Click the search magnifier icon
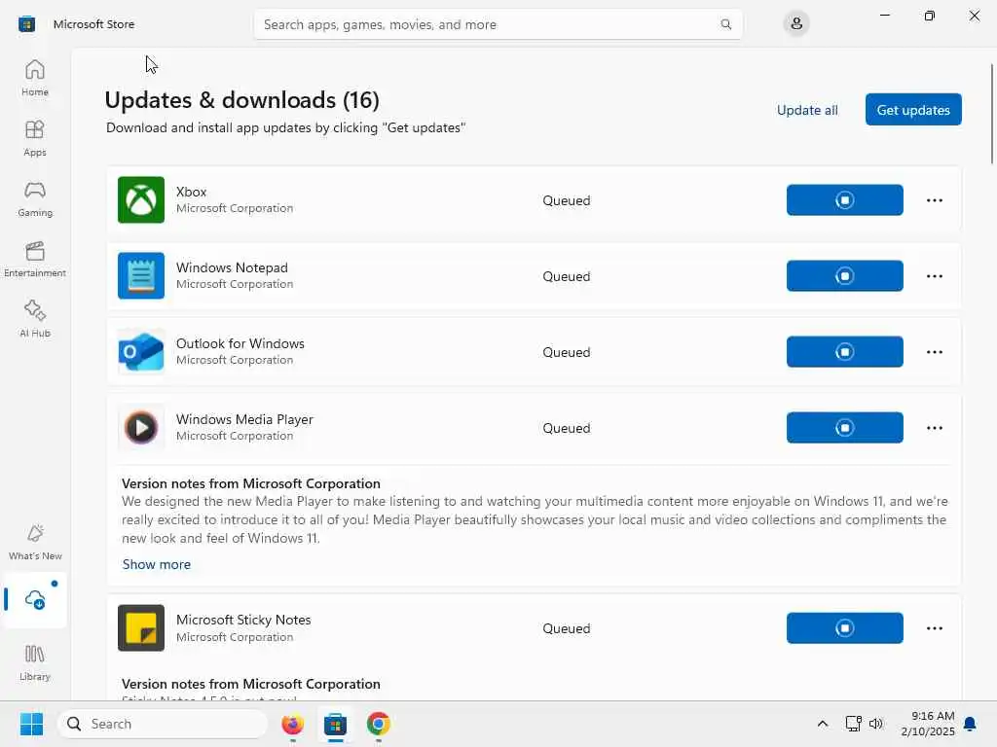The width and height of the screenshot is (997, 747). 725,24
